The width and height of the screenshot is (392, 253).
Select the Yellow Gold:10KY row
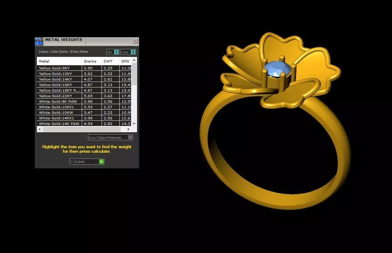84,74
